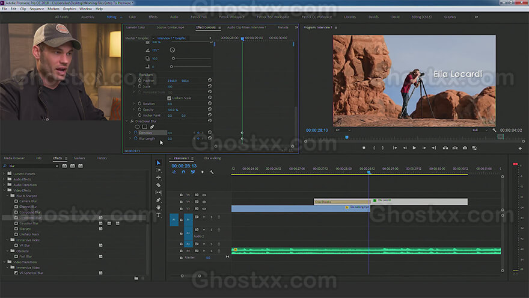Toggle Uniform Scale checkbox
The image size is (529, 298).
[x=169, y=98]
